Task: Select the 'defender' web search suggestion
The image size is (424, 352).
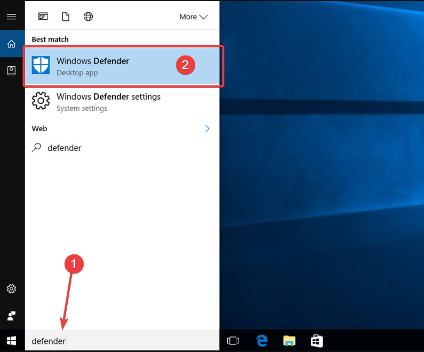Action: tap(122, 148)
